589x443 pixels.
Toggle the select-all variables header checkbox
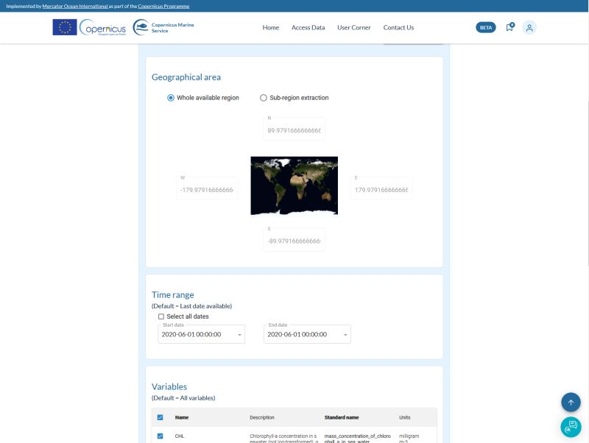click(x=161, y=417)
